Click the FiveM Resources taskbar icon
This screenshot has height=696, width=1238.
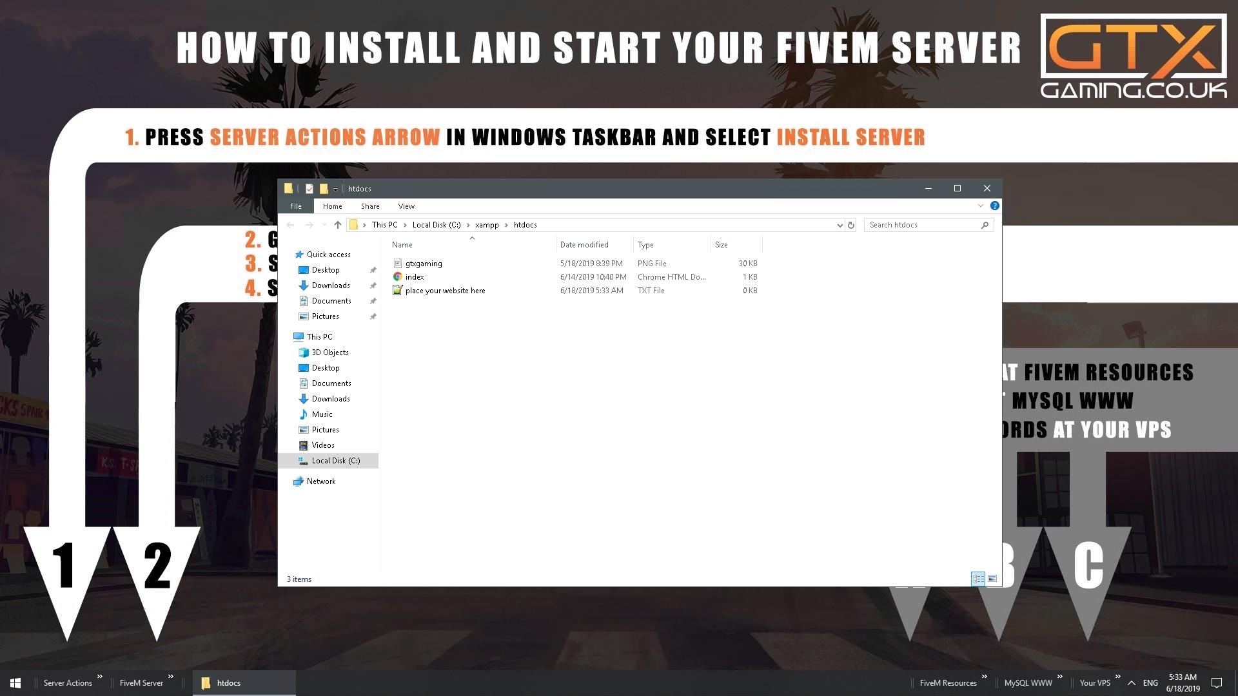point(948,682)
